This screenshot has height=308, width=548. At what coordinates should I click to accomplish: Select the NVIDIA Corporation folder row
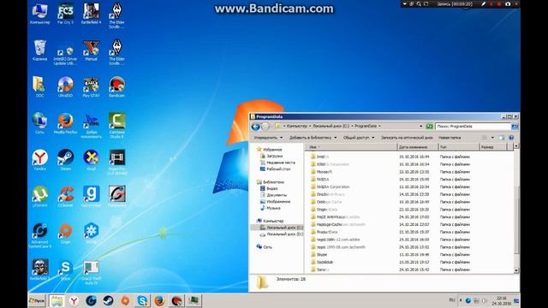409,187
